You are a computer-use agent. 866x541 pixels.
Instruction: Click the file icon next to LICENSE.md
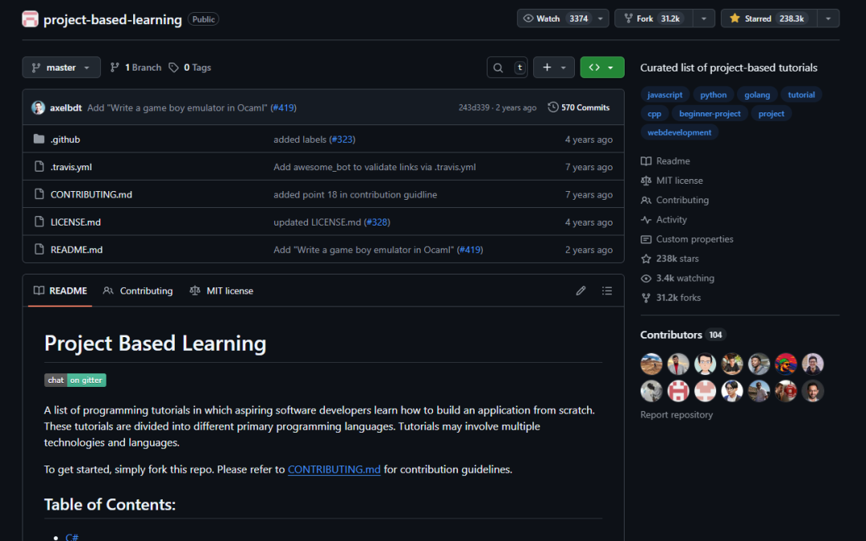click(38, 222)
